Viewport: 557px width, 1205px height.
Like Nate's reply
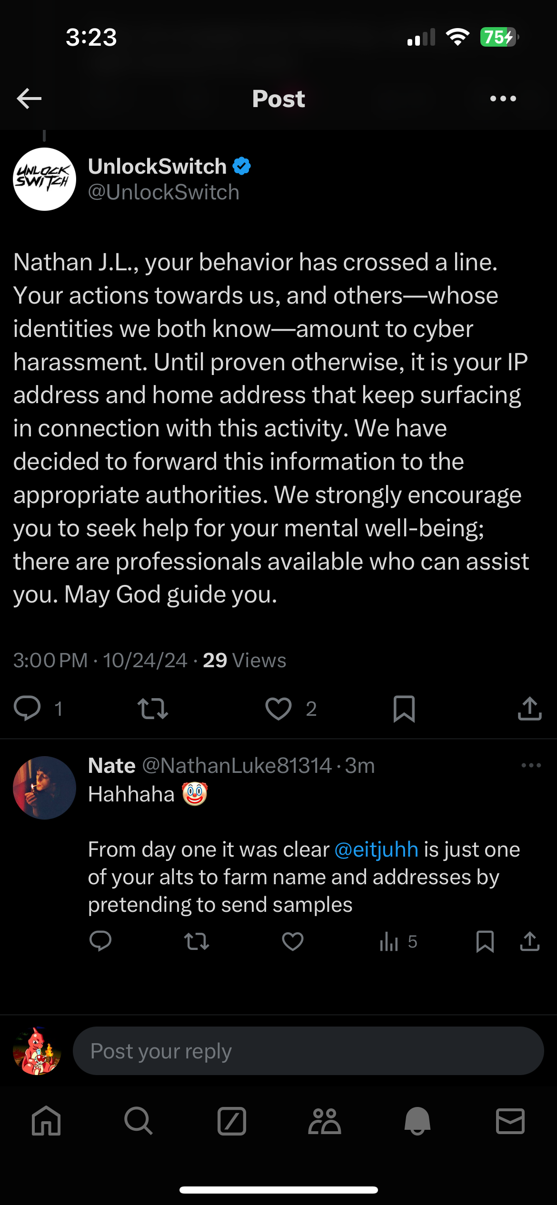(x=293, y=941)
